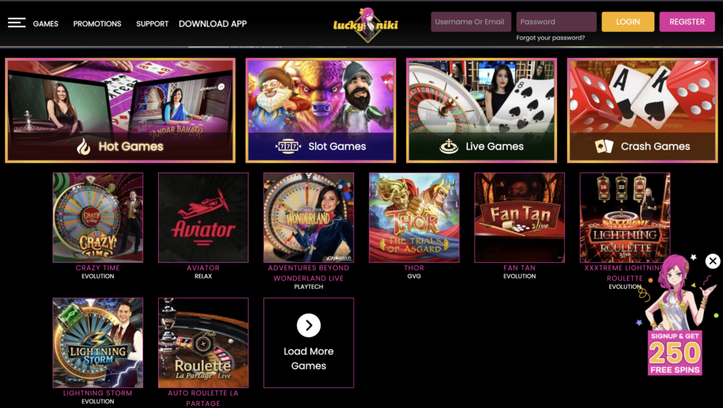Click the playing cards icon beside Crash Games

tap(604, 147)
